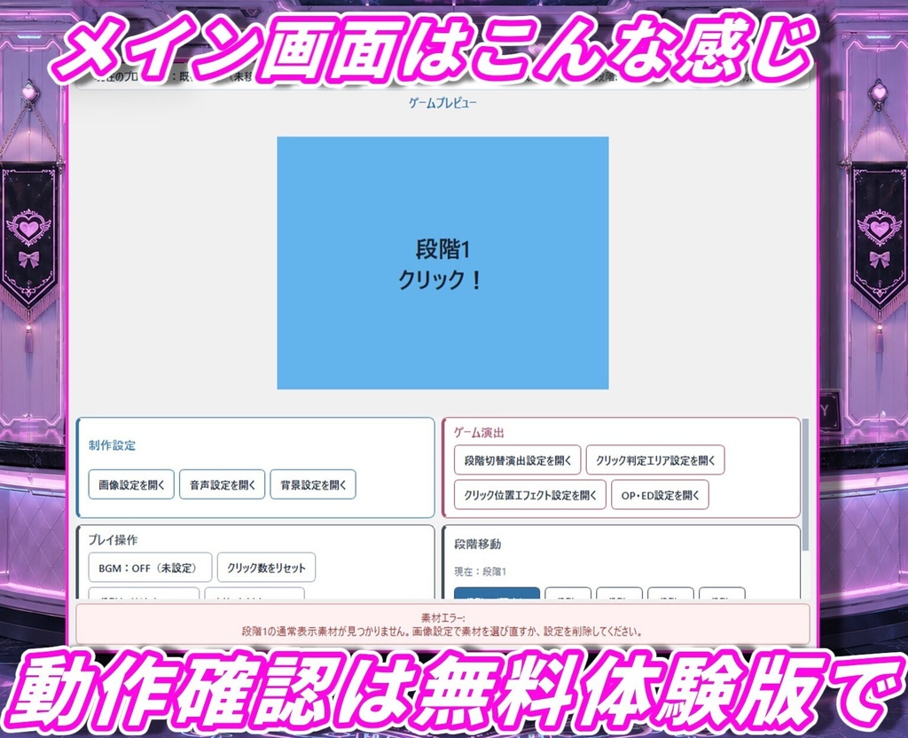This screenshot has height=738, width=908.
Task: Click the 段階移動 section title
Action: (x=478, y=544)
